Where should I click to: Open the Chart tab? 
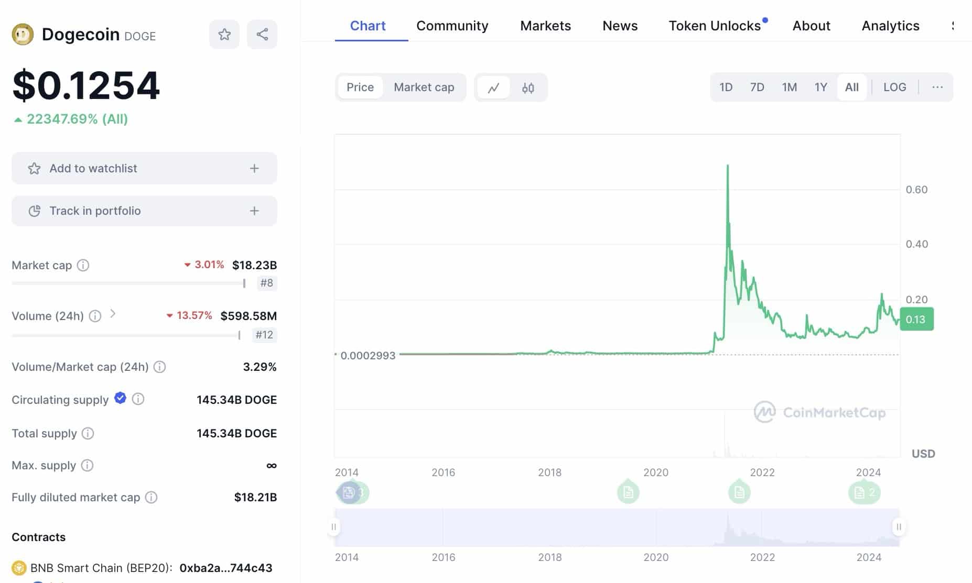click(368, 26)
